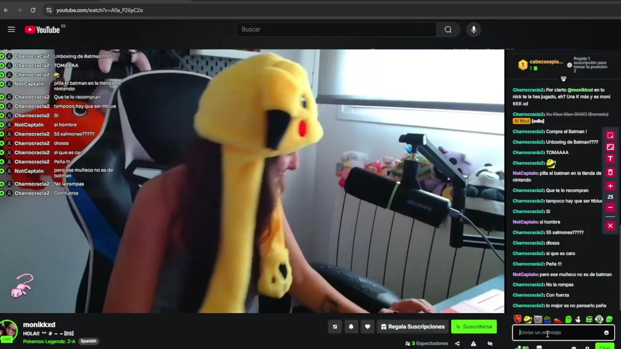
Task: Pick the text T tool in red toolbar
Action: (x=610, y=159)
